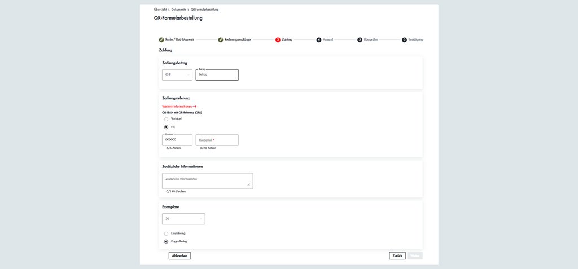Click the step 4 Versand circle
578x269 pixels.
pos(319,40)
